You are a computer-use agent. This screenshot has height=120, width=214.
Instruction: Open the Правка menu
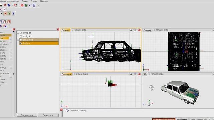pos(34,1)
